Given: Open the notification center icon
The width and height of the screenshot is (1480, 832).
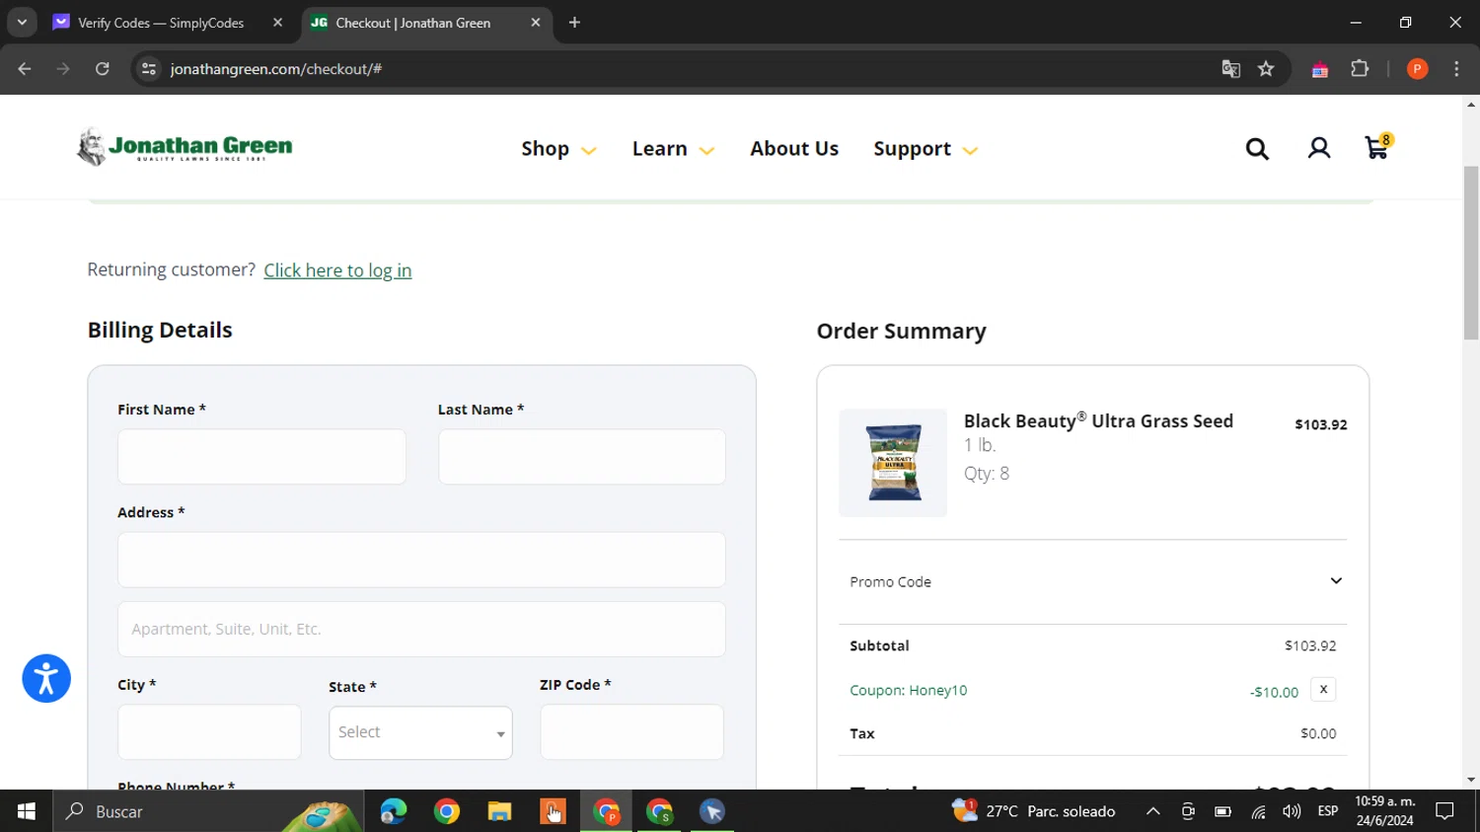Looking at the screenshot, I should pyautogui.click(x=1445, y=811).
